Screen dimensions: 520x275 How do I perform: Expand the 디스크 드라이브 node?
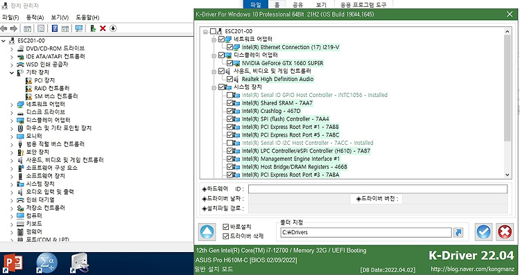[x=12, y=112]
